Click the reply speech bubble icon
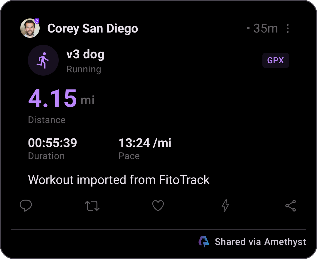The width and height of the screenshot is (317, 259). [x=26, y=205]
